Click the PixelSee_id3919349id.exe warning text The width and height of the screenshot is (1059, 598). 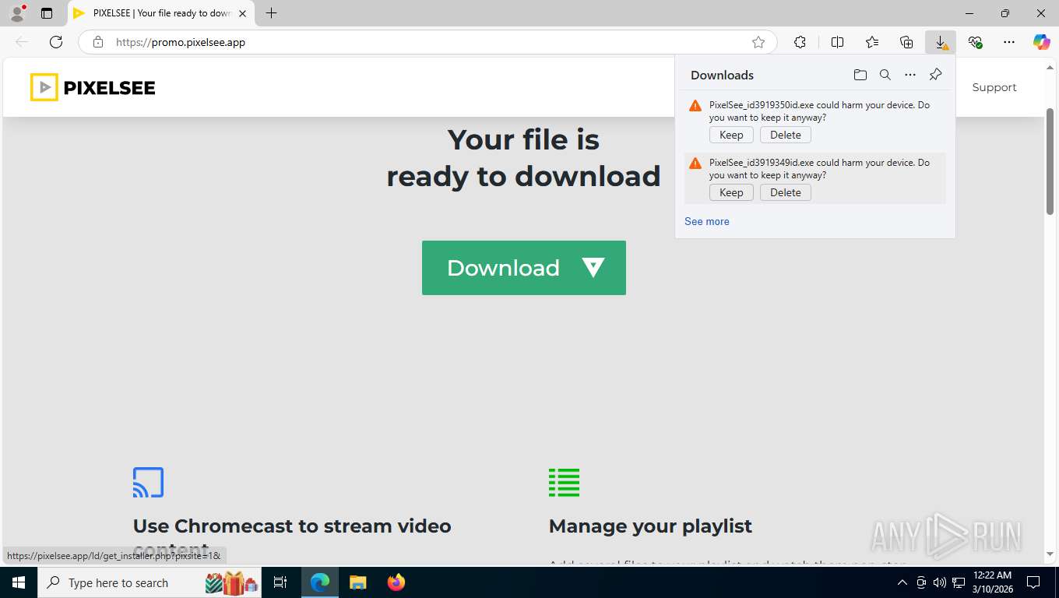click(819, 169)
